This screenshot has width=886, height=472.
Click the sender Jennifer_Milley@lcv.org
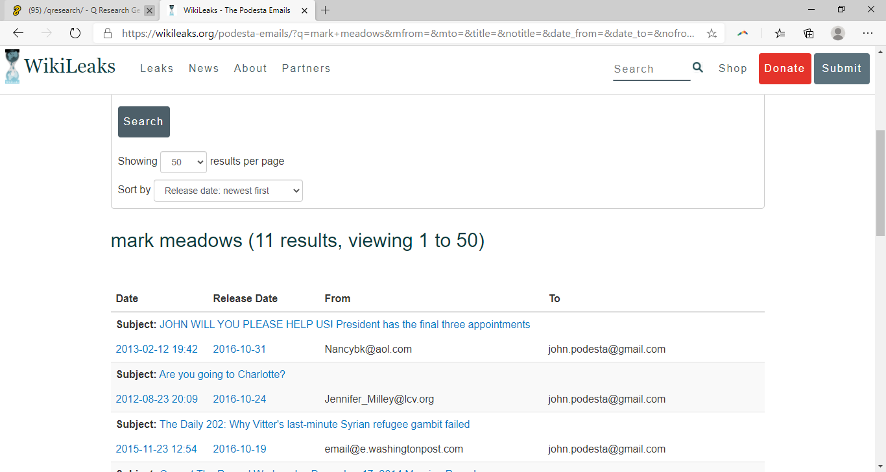[x=379, y=399]
